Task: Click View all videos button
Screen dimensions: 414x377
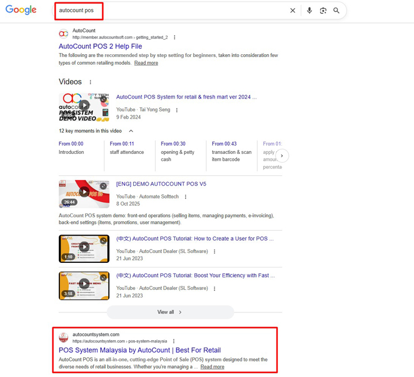Action: [x=170, y=312]
